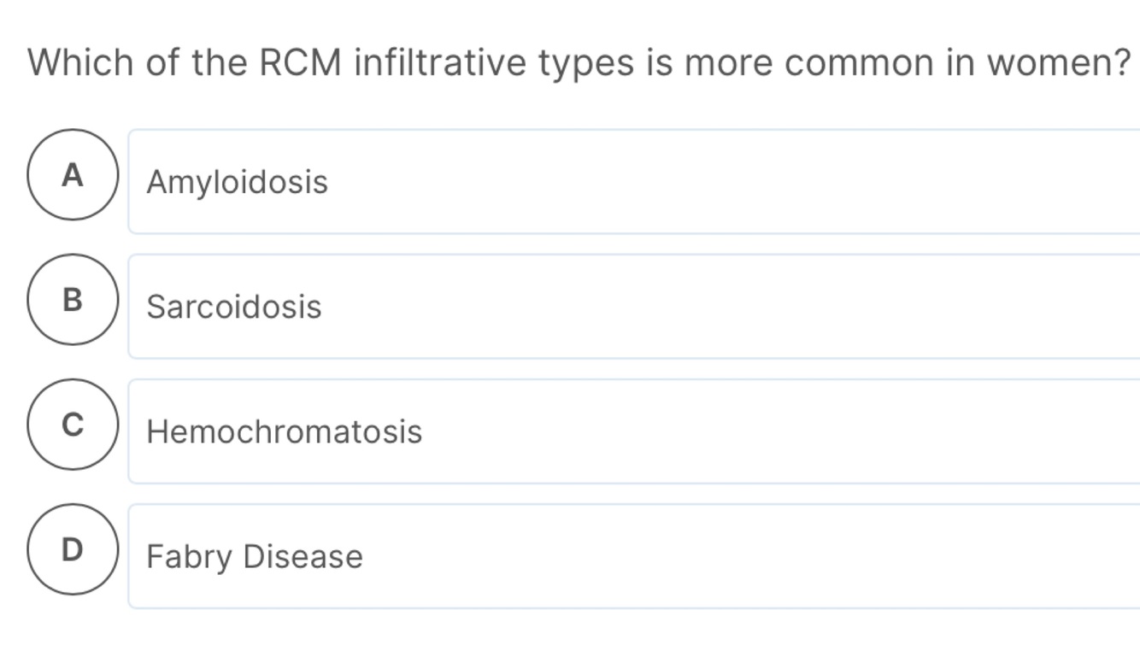Choose the Sarcoidosis answer box
This screenshot has height=645, width=1140.
(x=634, y=306)
